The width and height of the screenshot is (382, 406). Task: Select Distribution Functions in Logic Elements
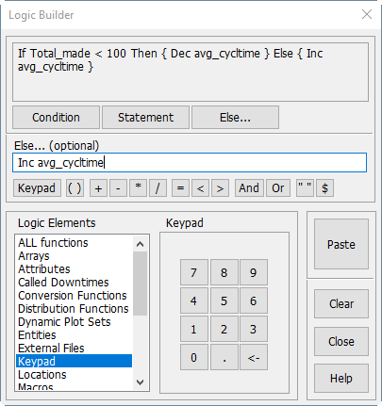(x=74, y=309)
